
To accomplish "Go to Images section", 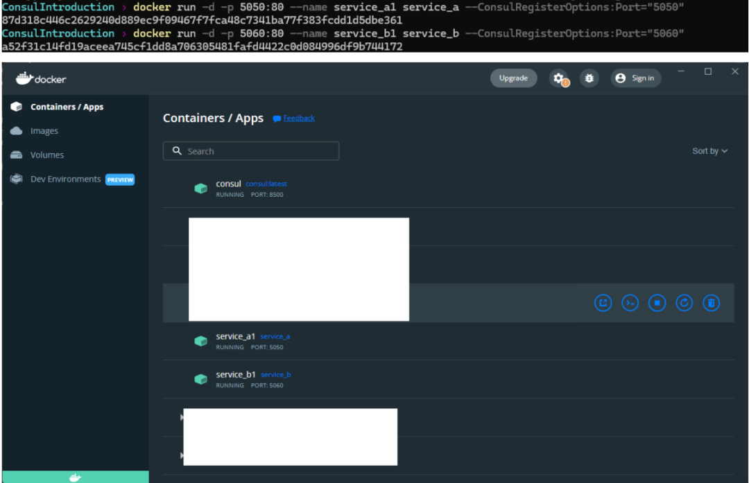I will click(x=44, y=131).
